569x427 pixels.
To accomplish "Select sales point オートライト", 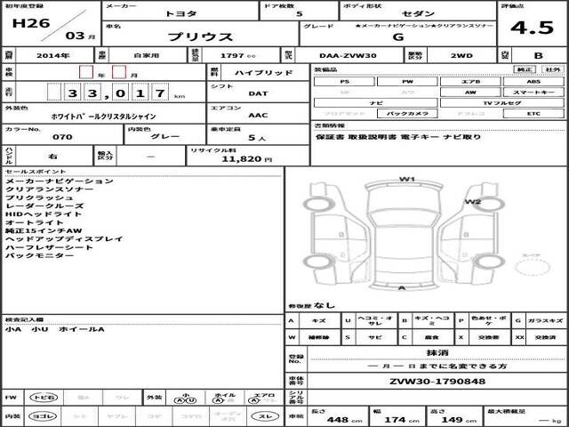I will [x=34, y=222].
